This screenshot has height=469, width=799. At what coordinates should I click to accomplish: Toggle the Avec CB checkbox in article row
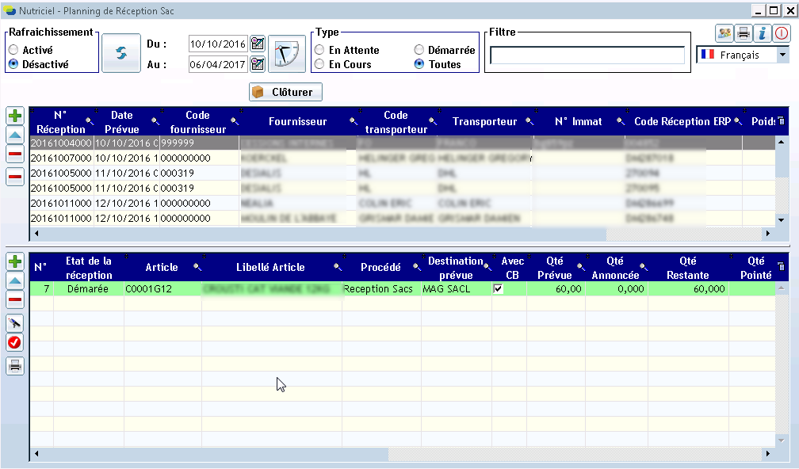(x=498, y=289)
